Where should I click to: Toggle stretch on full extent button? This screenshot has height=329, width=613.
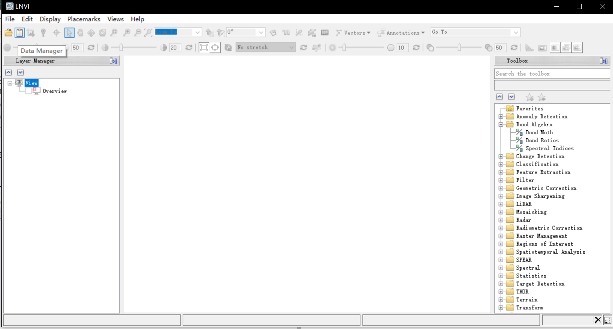[204, 47]
